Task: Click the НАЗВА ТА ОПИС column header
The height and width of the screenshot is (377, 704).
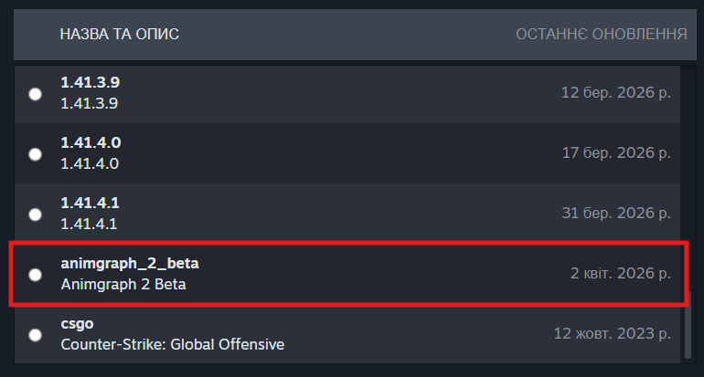Action: [119, 35]
